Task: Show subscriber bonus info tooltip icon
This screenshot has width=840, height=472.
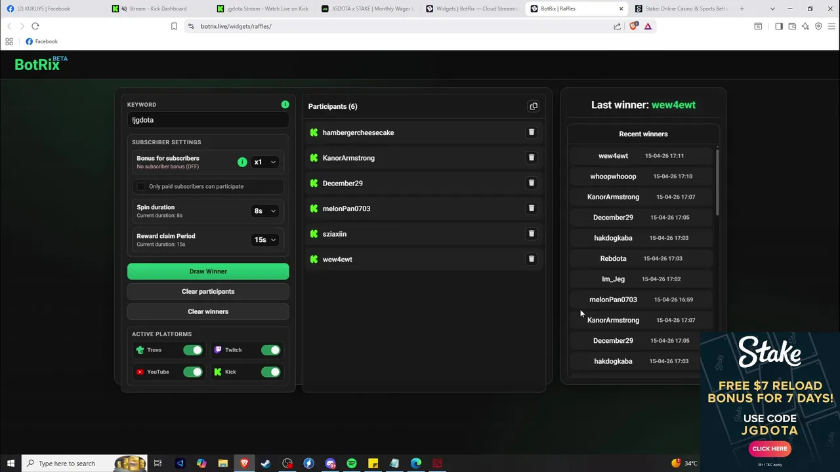Action: pos(242,162)
